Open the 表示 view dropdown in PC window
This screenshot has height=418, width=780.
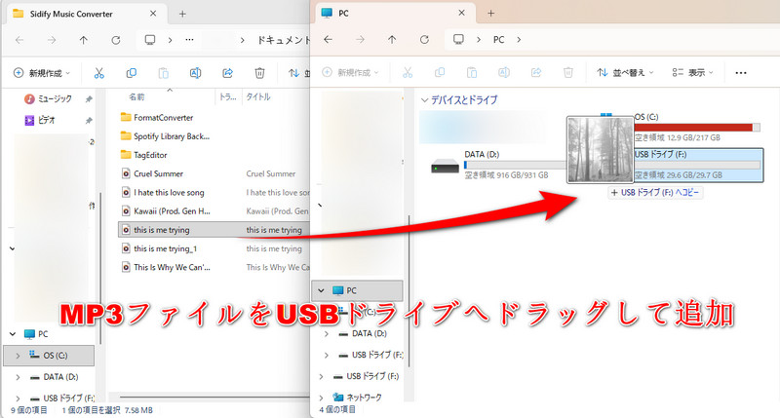[693, 72]
